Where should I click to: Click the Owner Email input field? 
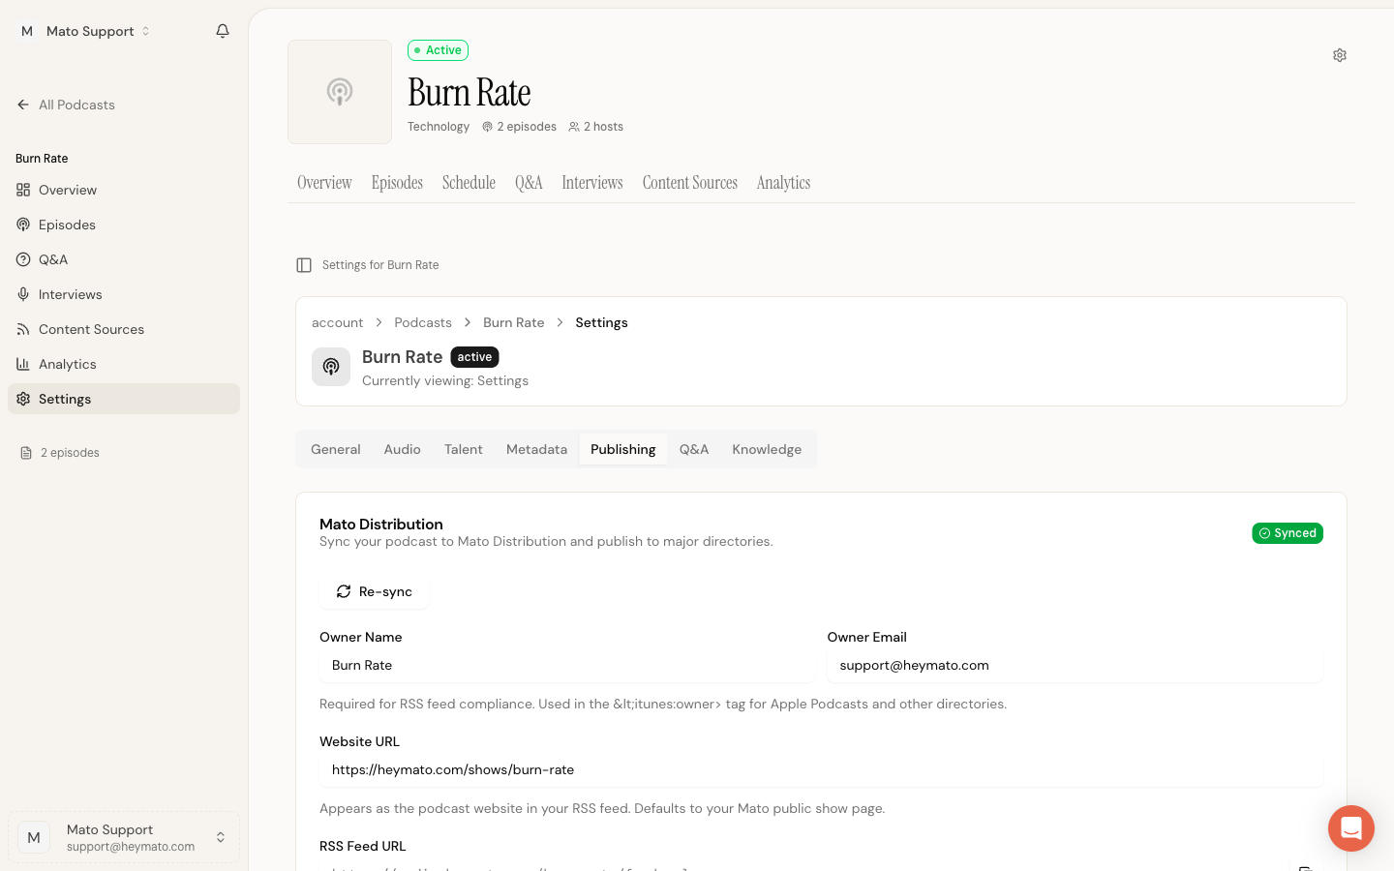click(1075, 665)
